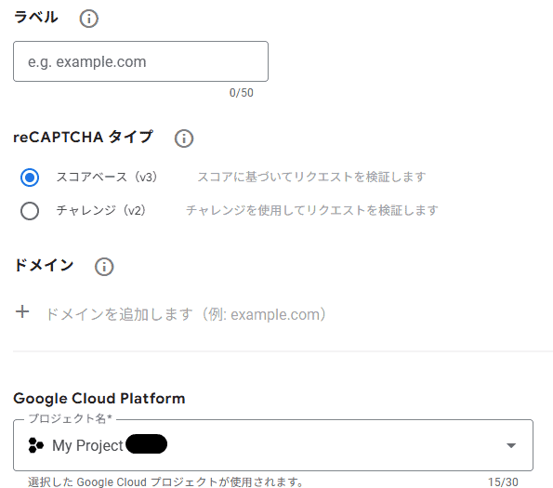Click the ラベル heading

[x=36, y=17]
